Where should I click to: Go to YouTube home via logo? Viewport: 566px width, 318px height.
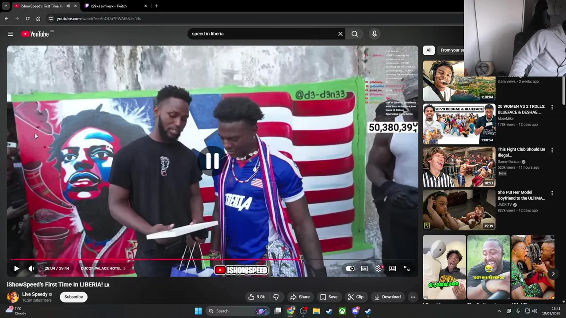click(35, 34)
